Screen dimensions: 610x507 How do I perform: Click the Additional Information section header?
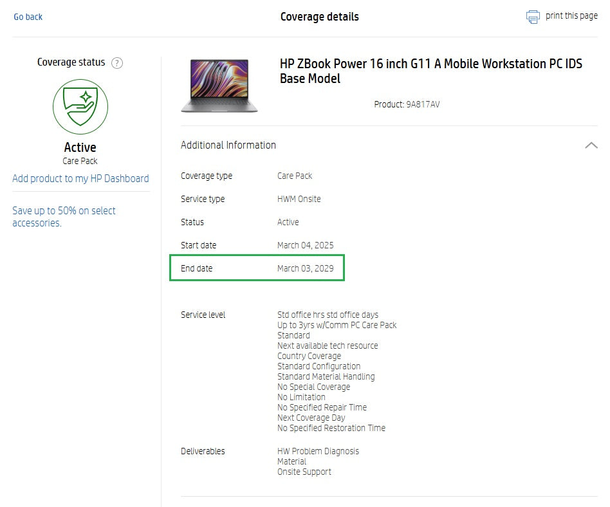coord(228,145)
